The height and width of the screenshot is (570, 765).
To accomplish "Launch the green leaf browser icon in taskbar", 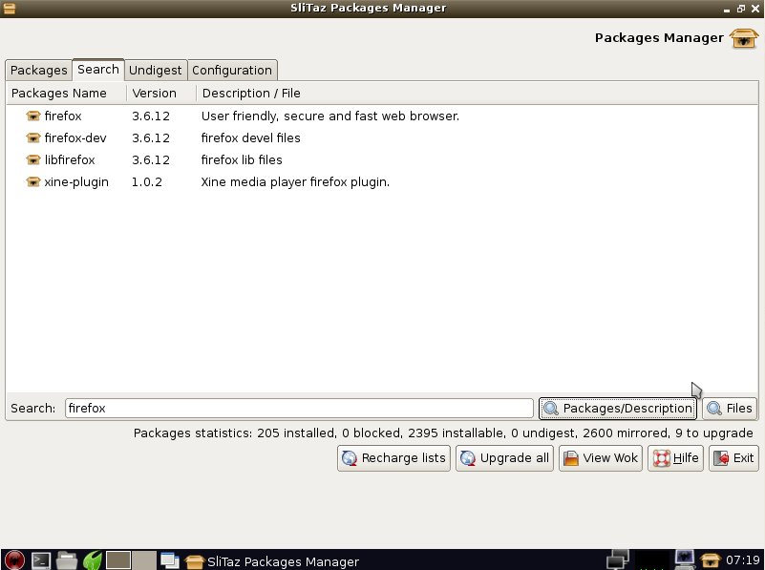I will click(93, 560).
